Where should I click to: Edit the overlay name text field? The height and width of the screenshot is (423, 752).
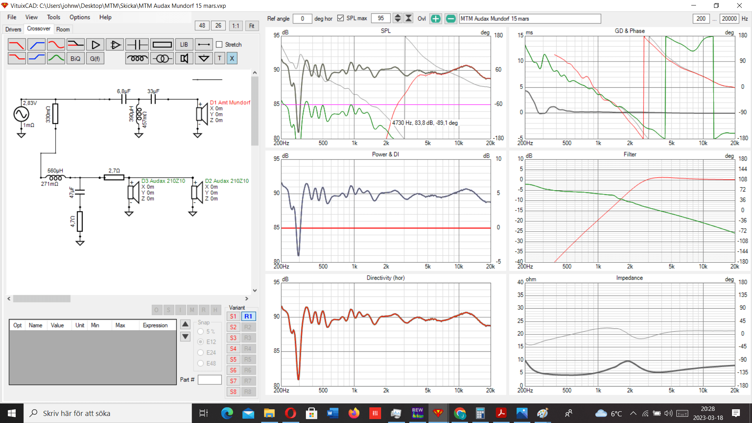pyautogui.click(x=530, y=18)
